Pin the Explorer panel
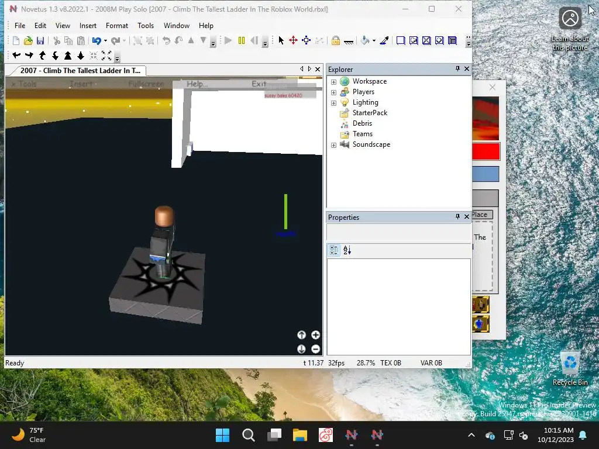The width and height of the screenshot is (599, 449). pos(457,69)
